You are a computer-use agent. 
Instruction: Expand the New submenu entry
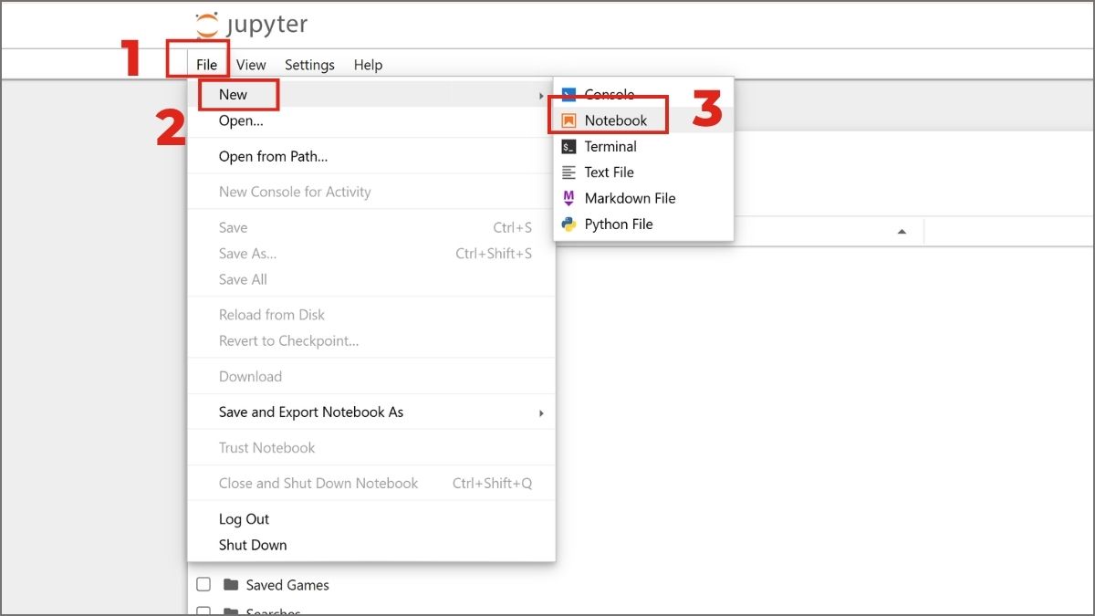point(371,94)
